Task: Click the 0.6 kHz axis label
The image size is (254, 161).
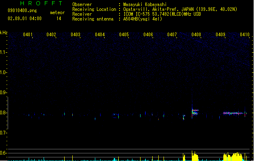Action: [x=3, y=153]
